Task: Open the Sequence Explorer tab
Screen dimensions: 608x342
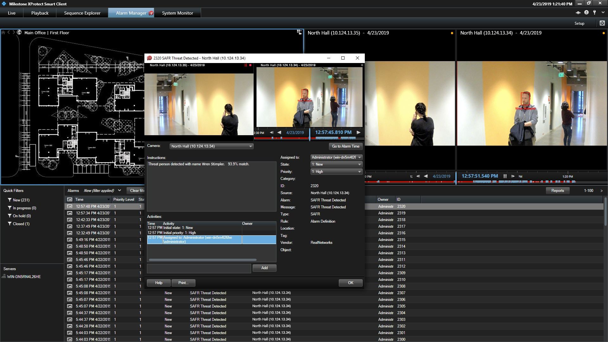Action: pos(82,13)
